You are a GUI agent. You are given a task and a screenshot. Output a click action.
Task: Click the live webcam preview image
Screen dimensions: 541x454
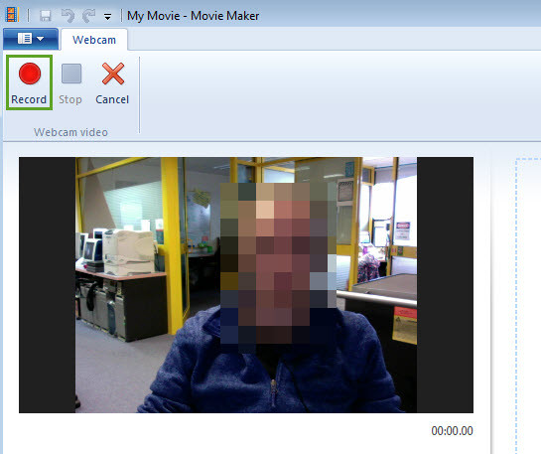tap(246, 285)
